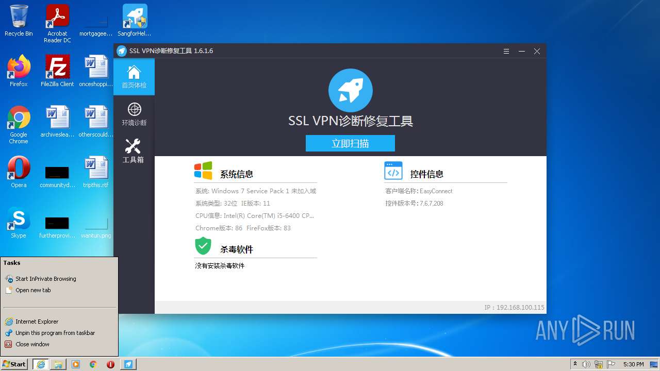Click the rocket logo in window center
This screenshot has height=371, width=660.
(x=350, y=90)
